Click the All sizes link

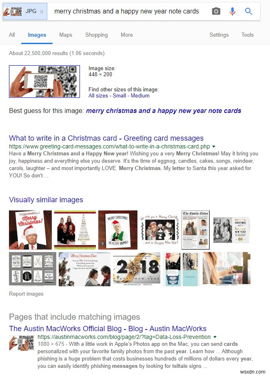coord(98,95)
